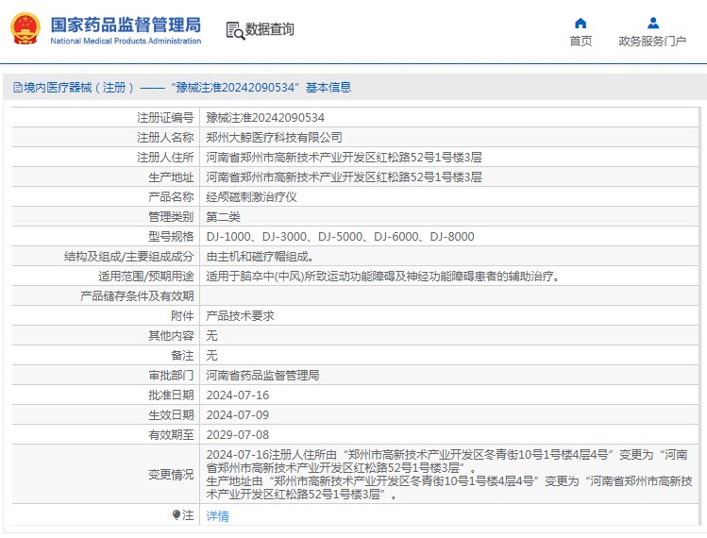Image resolution: width=707 pixels, height=538 pixels.
Task: Click the NMPA national emblem logo
Action: point(25,28)
